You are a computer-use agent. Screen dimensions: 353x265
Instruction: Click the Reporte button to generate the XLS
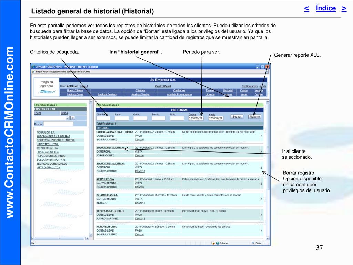point(255,117)
